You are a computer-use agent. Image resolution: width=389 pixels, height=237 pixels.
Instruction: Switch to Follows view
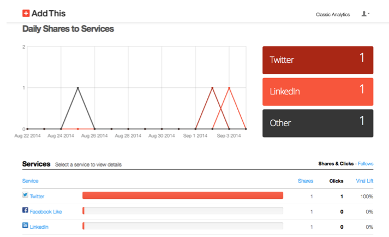(366, 163)
